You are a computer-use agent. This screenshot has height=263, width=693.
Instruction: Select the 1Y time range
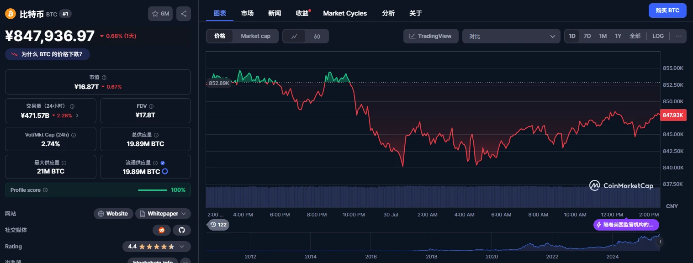coord(618,36)
